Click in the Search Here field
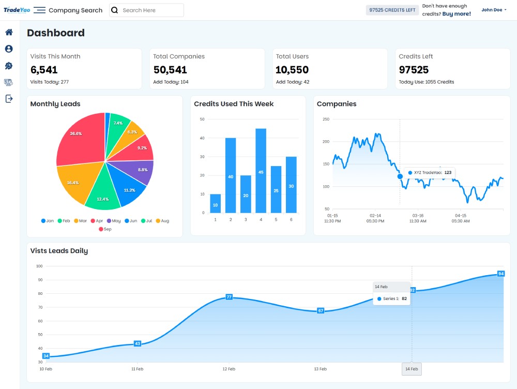This screenshot has width=517, height=389. point(151,10)
